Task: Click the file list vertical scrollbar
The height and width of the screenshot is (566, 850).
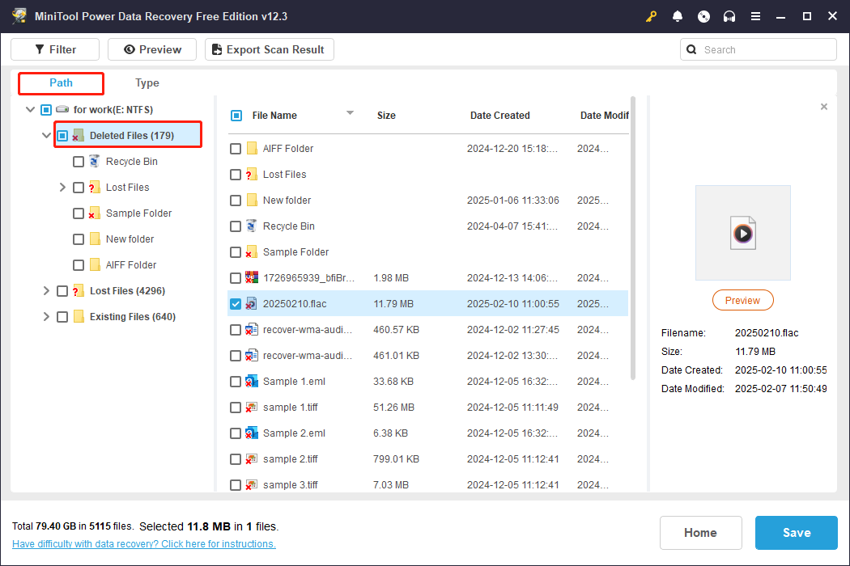Action: pyautogui.click(x=632, y=239)
